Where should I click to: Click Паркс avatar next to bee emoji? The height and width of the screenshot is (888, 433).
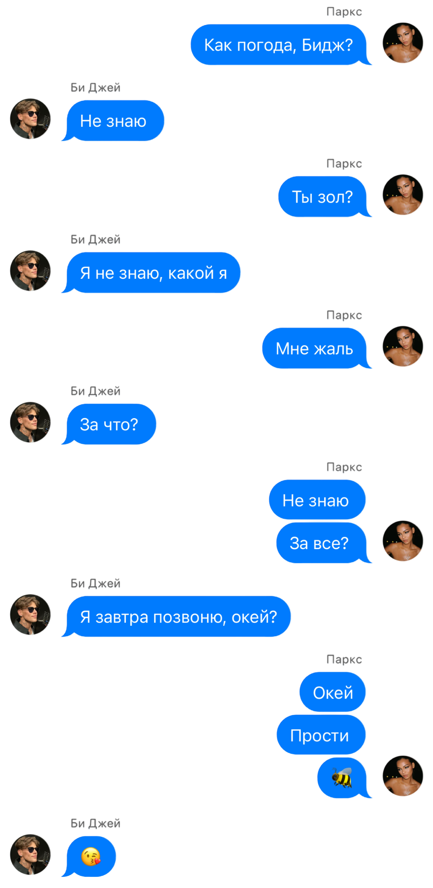[403, 776]
